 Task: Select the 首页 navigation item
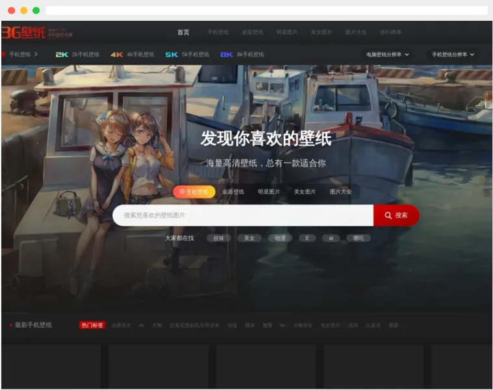point(183,32)
